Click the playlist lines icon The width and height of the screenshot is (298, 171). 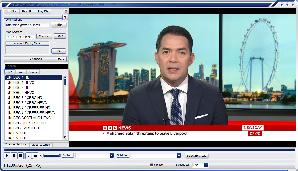(x=35, y=156)
